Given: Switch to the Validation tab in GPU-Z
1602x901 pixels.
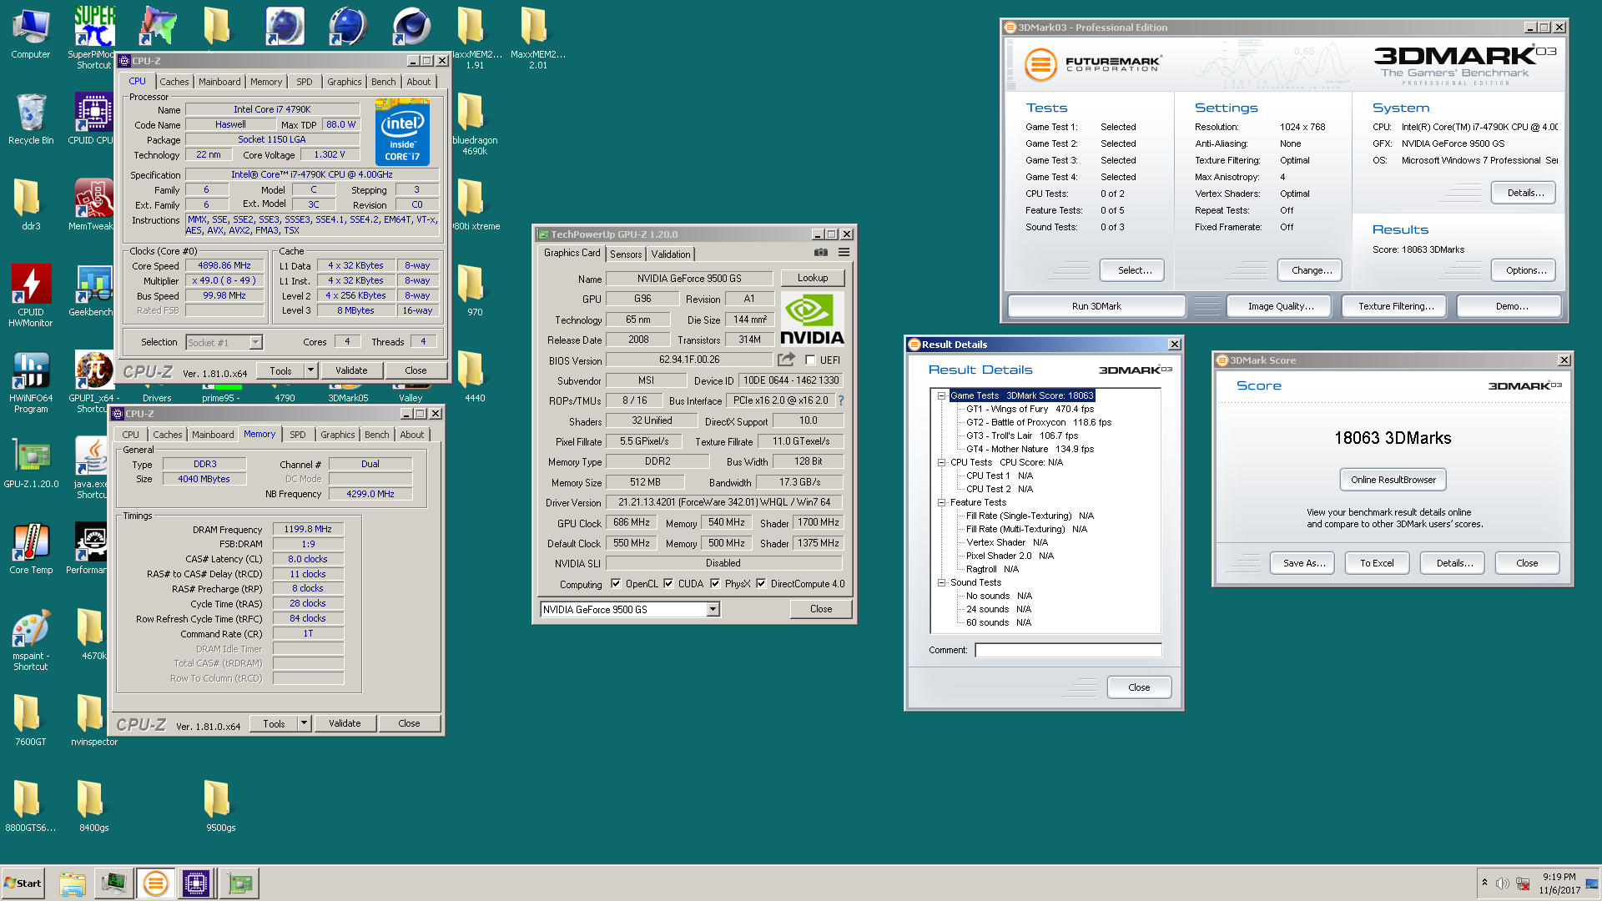Looking at the screenshot, I should click(x=671, y=254).
